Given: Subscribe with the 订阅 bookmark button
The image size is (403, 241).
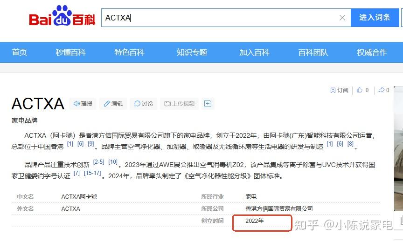Looking at the screenshot, I should point(339,90).
